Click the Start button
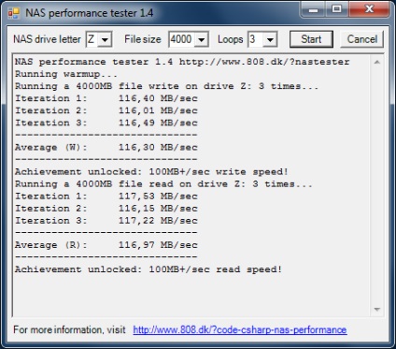 click(311, 39)
